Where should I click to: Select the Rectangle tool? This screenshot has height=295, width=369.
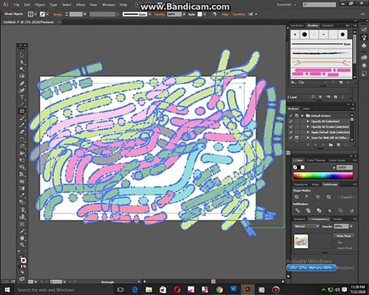[x=22, y=111]
